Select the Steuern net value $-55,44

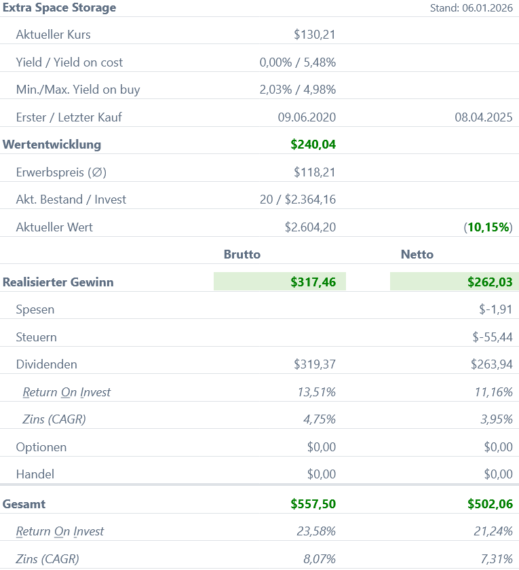[x=492, y=337]
